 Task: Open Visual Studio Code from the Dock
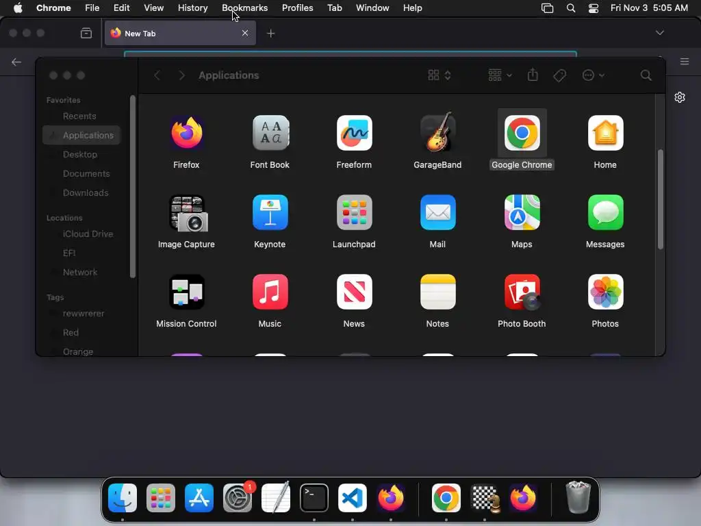[x=353, y=498]
